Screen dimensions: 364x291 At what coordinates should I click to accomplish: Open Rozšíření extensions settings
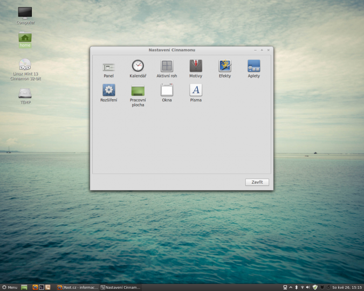108,93
